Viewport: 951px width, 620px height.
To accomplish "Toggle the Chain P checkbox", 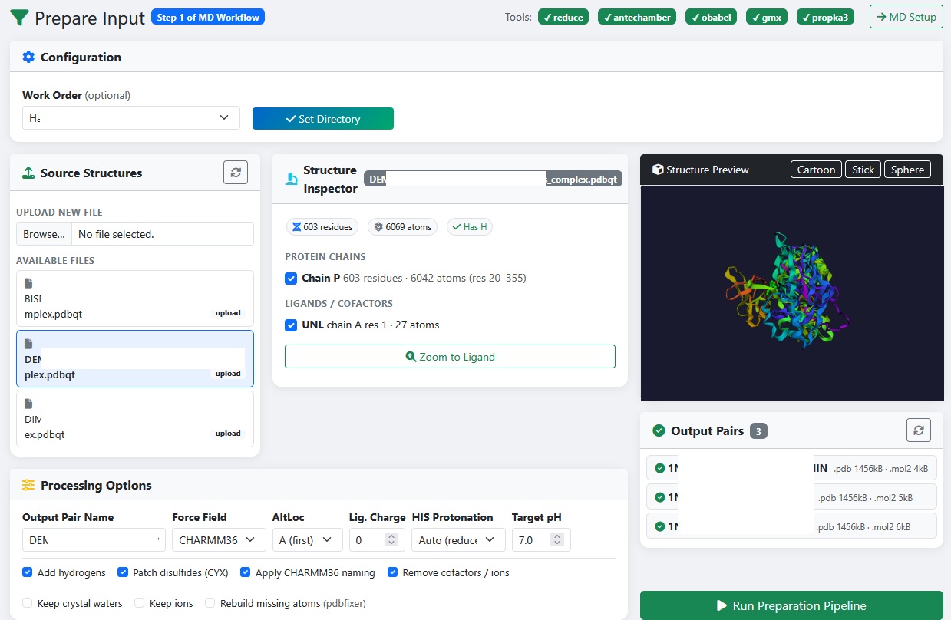I will coord(291,279).
